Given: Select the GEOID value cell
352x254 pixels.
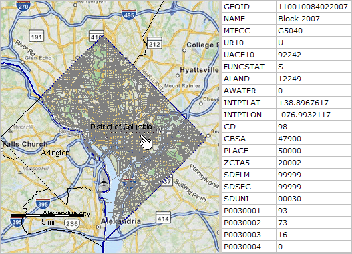Looking at the screenshot, I should (x=313, y=7).
